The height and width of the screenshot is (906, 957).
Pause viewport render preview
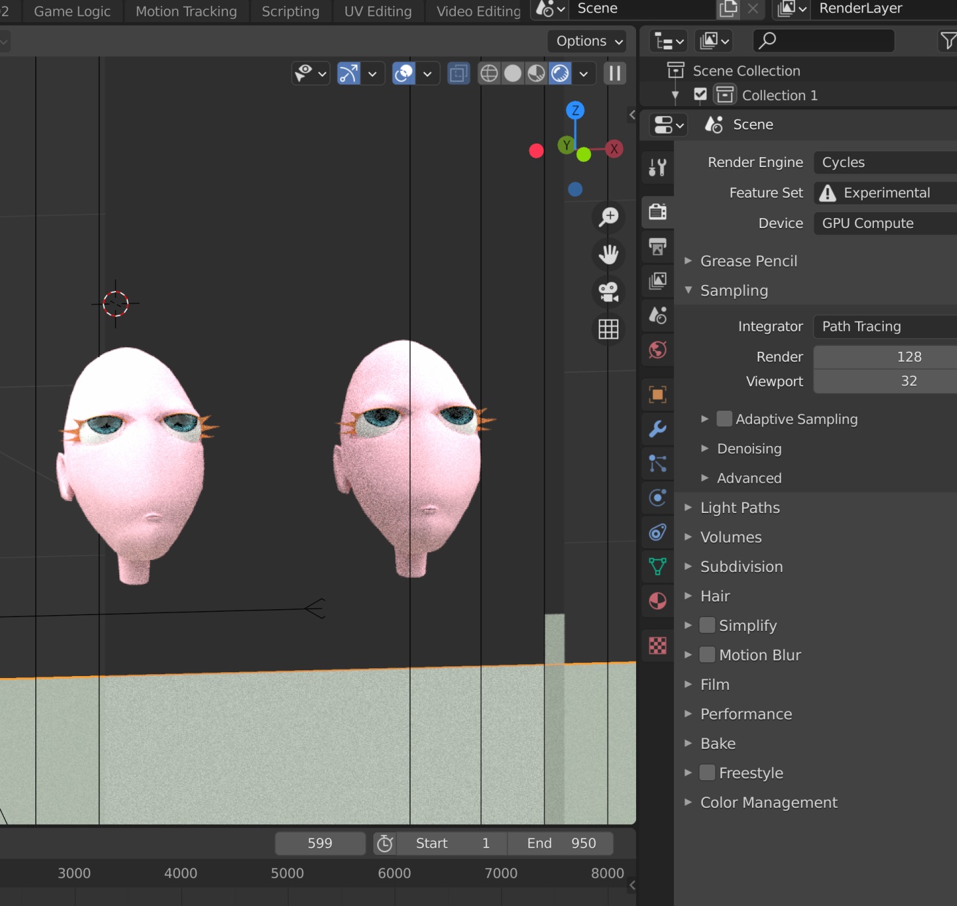[614, 73]
